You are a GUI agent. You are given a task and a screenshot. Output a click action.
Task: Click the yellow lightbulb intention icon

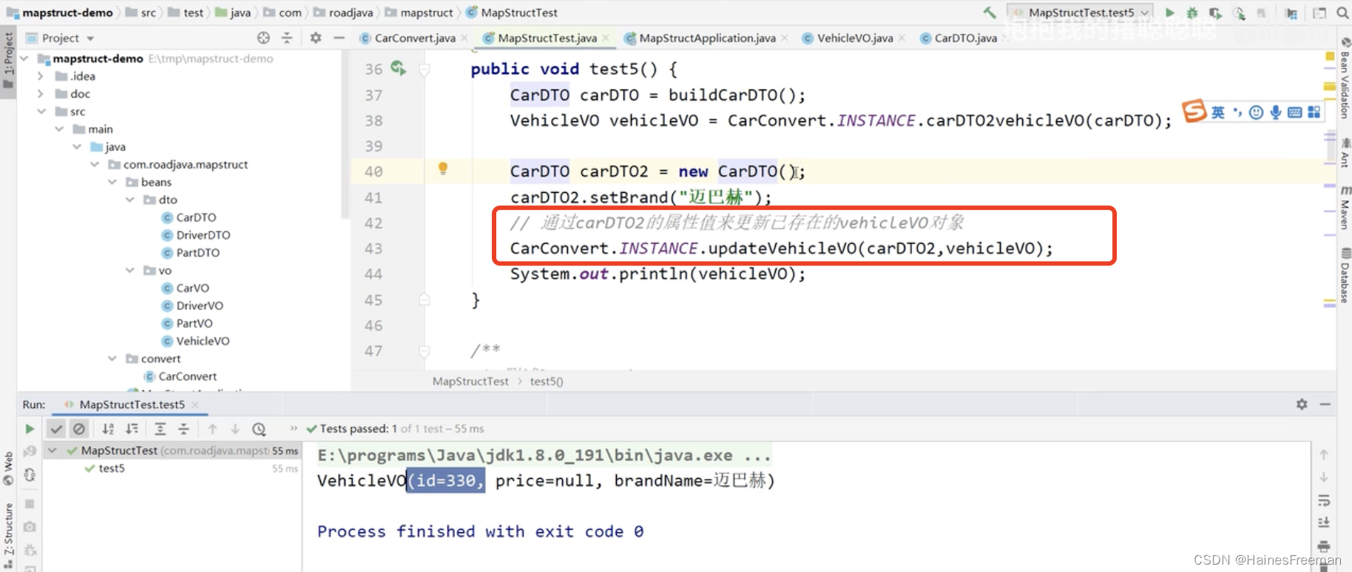443,168
